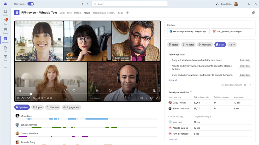Open people presence icon in title bar
The width and height of the screenshot is (259, 145).
pos(217,4)
